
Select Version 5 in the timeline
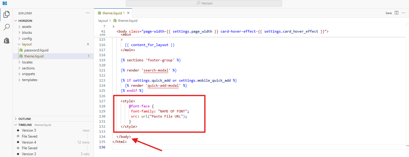coord(29,130)
